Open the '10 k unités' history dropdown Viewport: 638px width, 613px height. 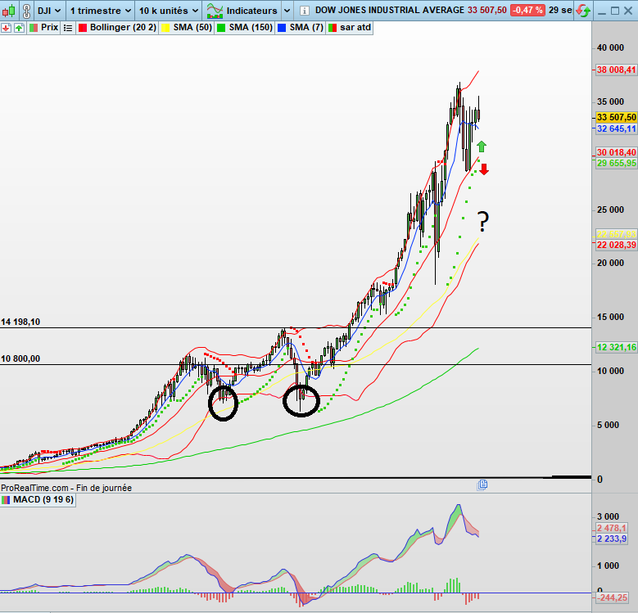point(169,11)
